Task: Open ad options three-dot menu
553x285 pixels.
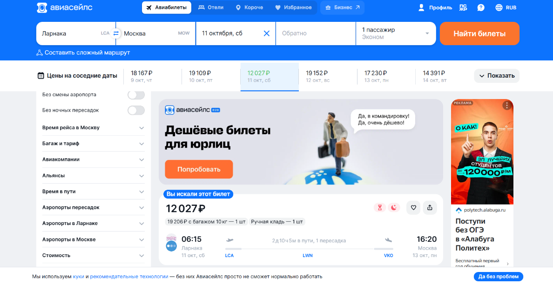Action: [x=507, y=105]
